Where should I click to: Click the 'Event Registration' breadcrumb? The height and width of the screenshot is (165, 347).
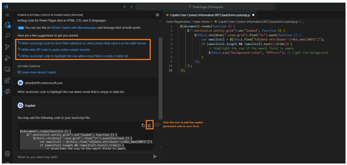pos(178,22)
